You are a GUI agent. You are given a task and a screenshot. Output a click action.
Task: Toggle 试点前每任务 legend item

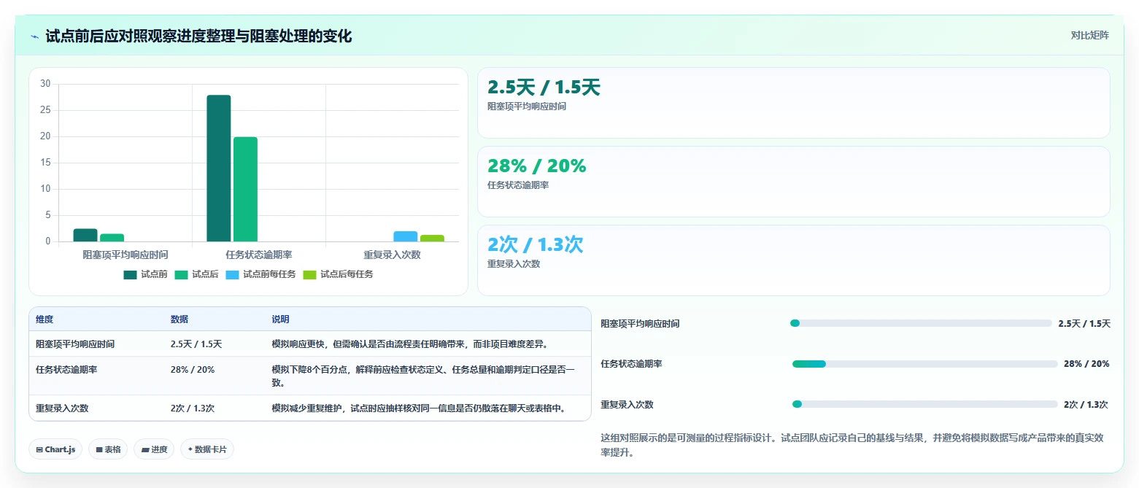[260, 275]
